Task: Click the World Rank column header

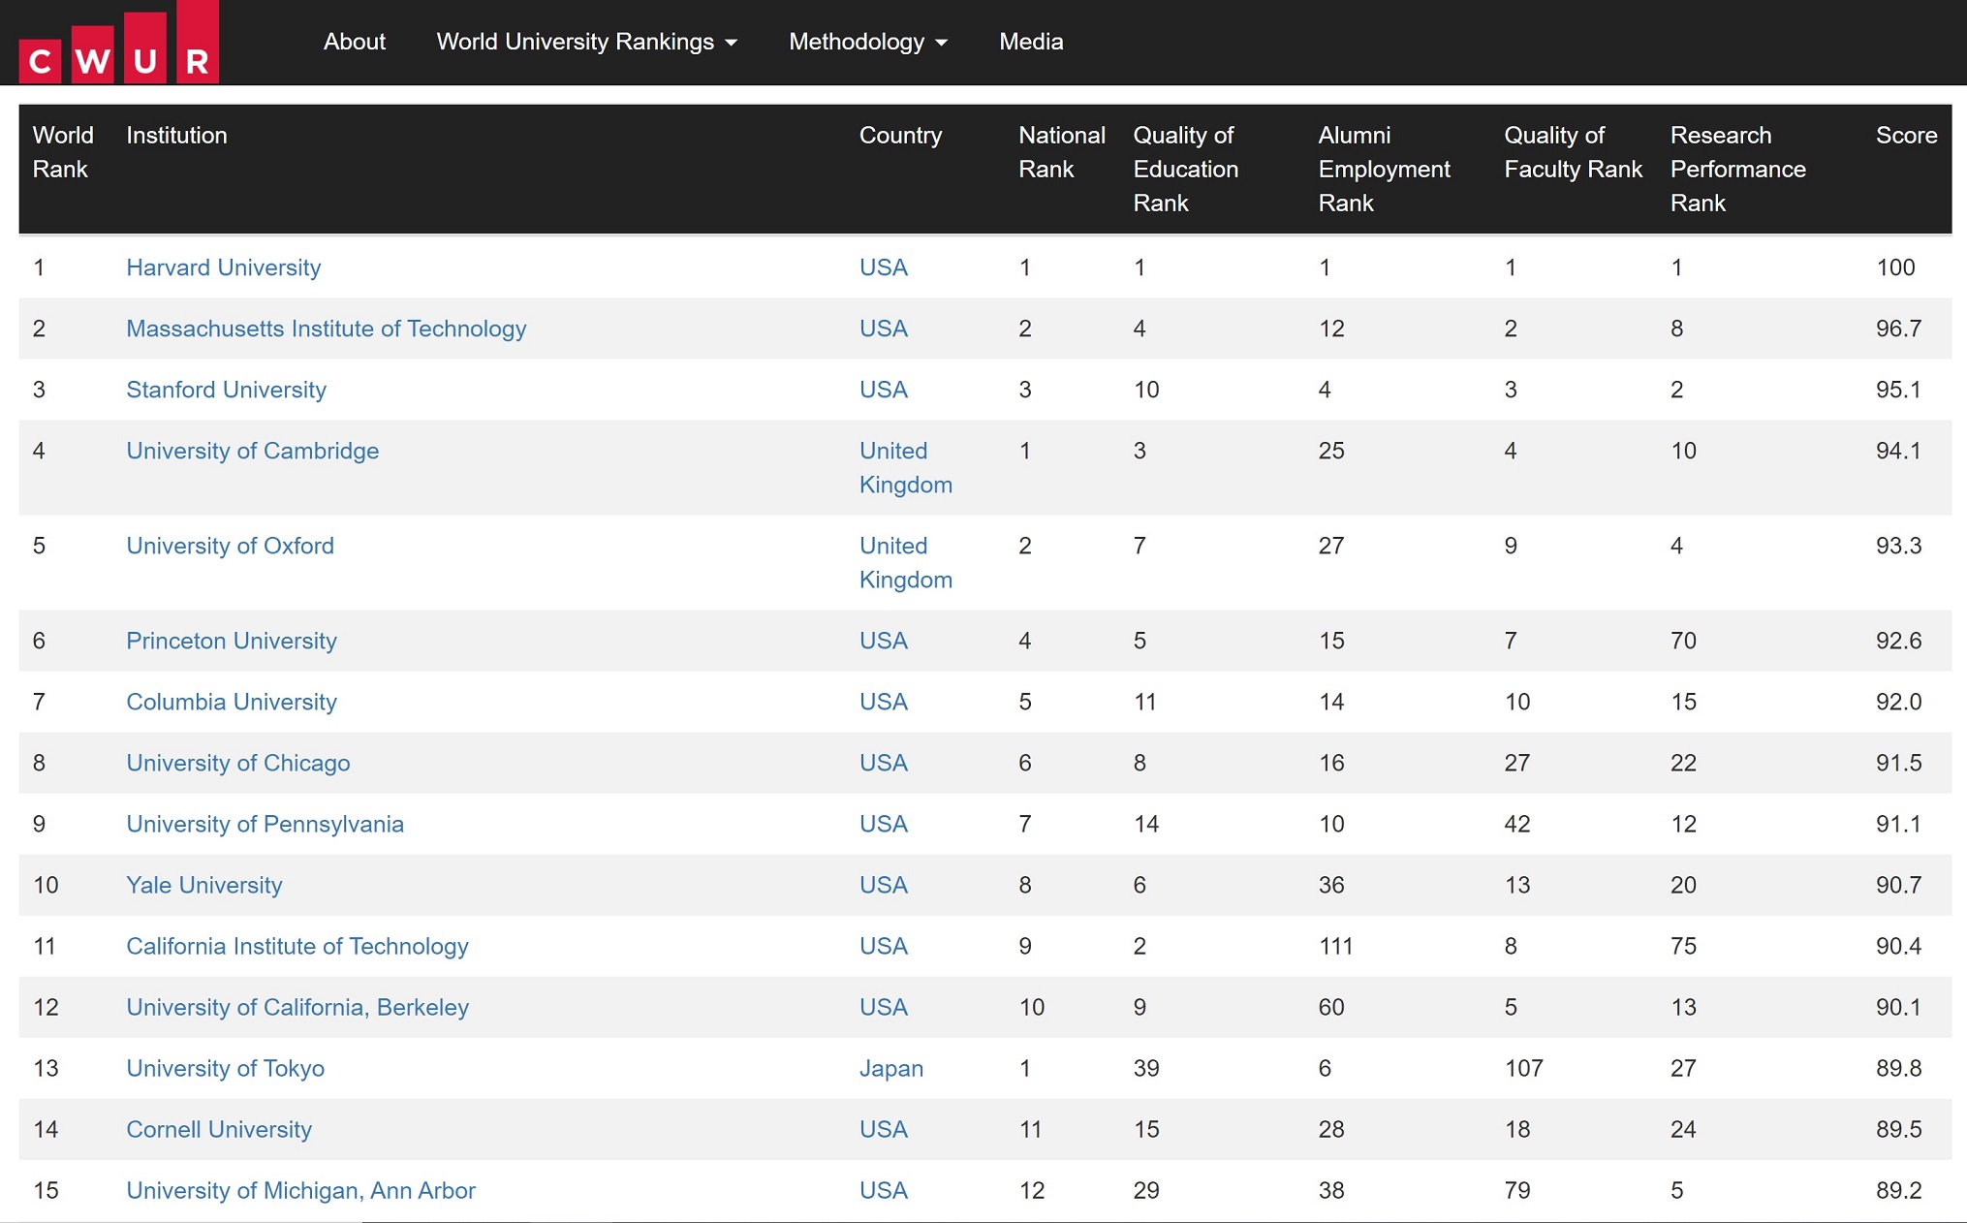Action: tap(63, 152)
